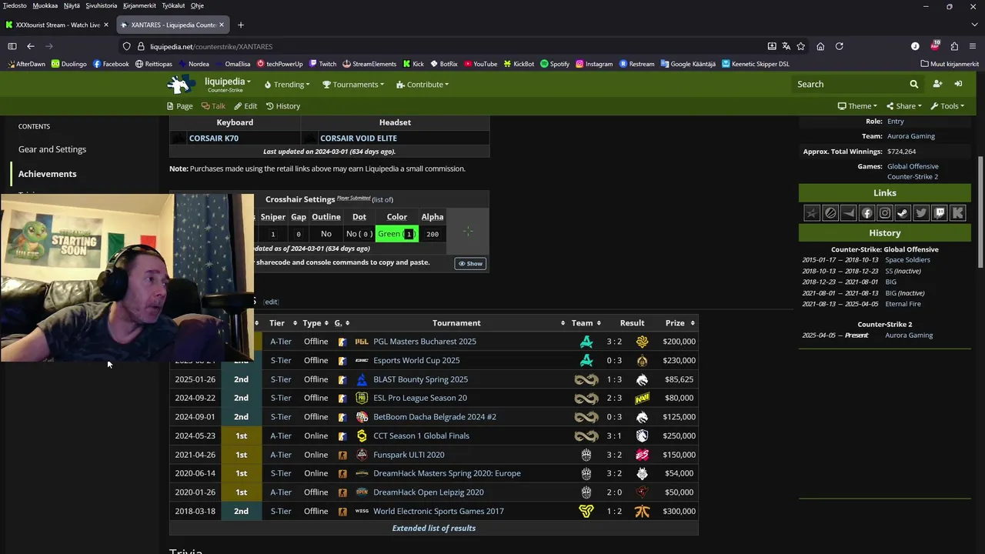Open the Muut kirjanmerkit bookmarks folder
Viewport: 985px width, 554px height.
point(950,64)
